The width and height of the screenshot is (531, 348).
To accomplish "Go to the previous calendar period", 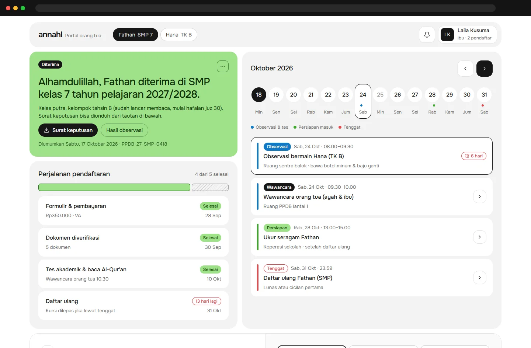I will click(x=465, y=69).
